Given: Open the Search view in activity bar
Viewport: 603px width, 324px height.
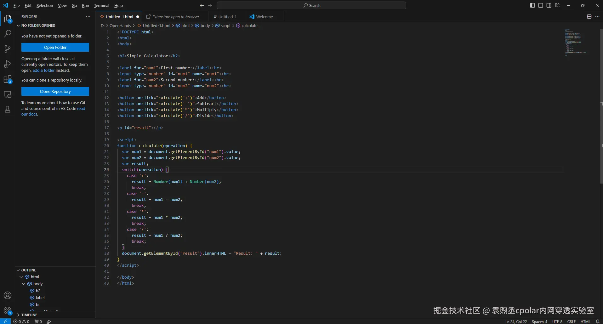Looking at the screenshot, I should click(x=8, y=33).
